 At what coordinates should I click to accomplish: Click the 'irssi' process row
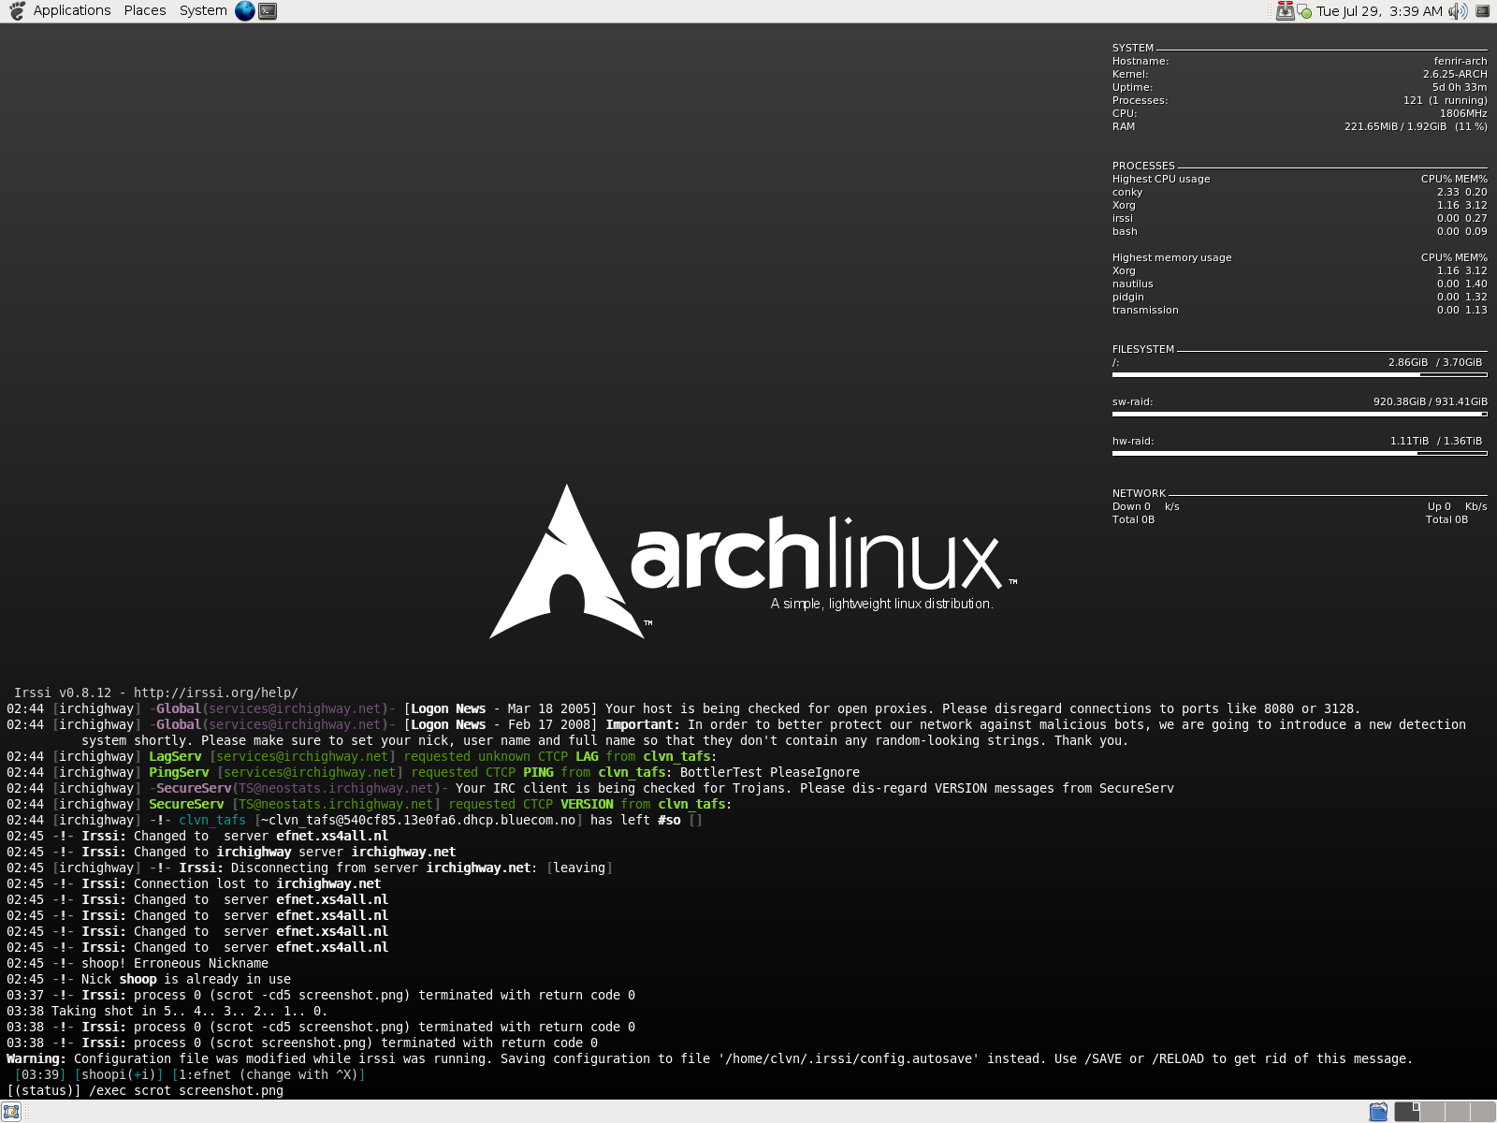[x=1300, y=218]
